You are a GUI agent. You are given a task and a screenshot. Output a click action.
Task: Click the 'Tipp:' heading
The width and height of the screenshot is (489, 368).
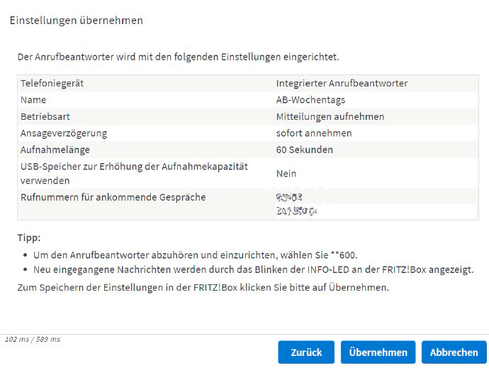[x=29, y=238]
